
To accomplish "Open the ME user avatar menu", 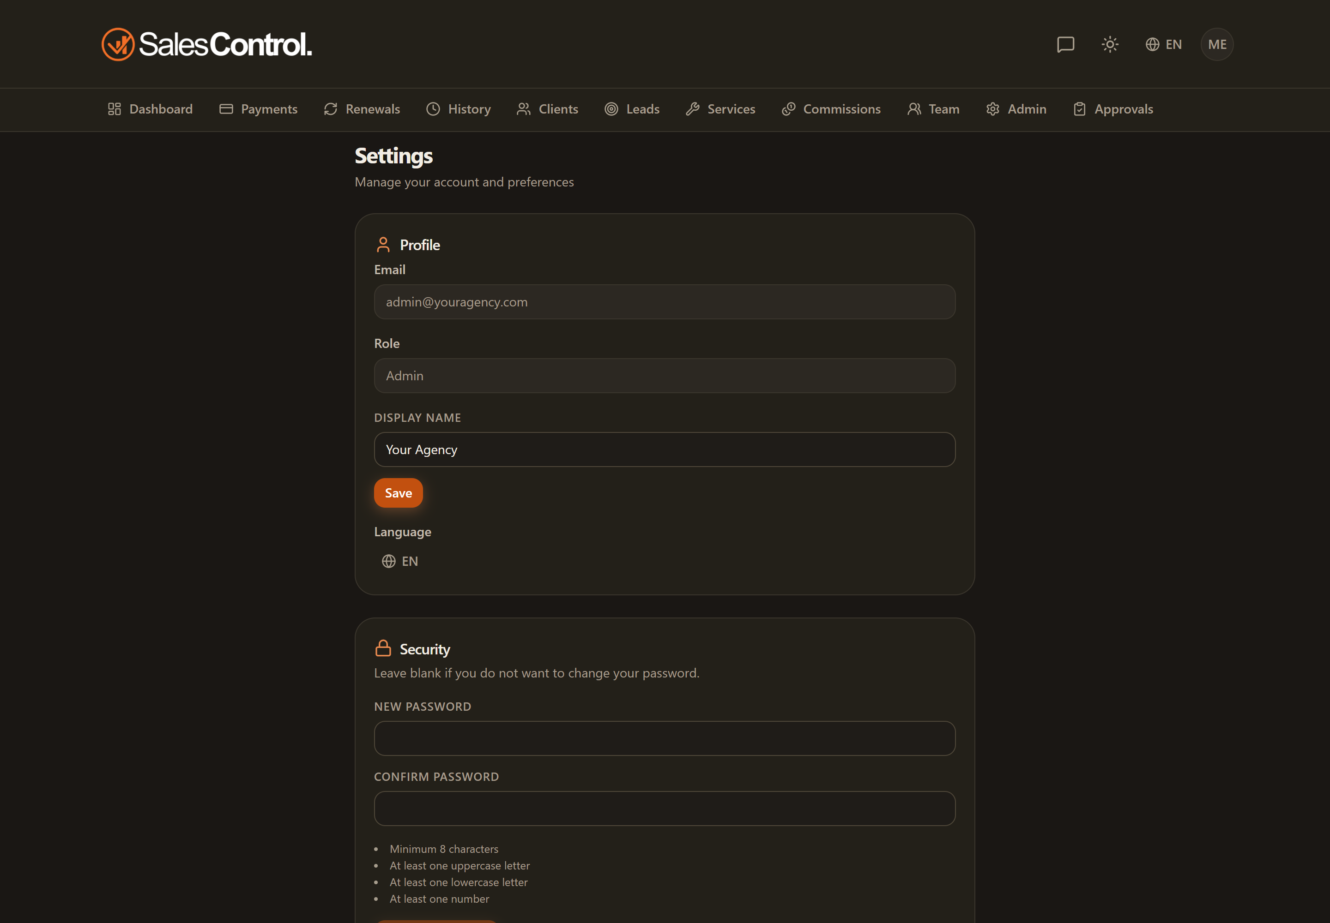I will (1216, 44).
